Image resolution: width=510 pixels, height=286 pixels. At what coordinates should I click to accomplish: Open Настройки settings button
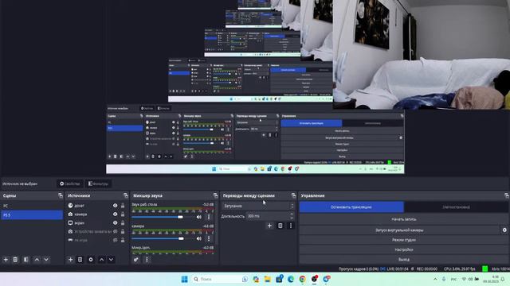coord(404,249)
